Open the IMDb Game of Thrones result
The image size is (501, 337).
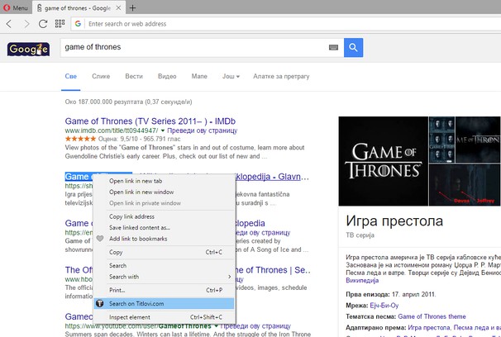pos(150,121)
